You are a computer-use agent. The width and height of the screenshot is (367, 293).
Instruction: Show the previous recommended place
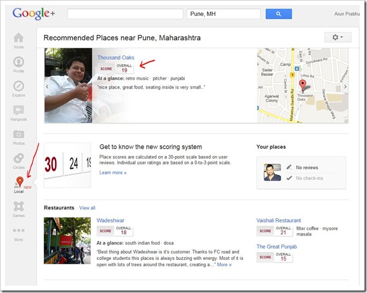click(48, 86)
